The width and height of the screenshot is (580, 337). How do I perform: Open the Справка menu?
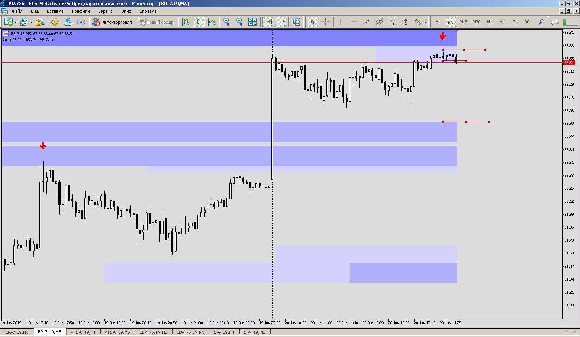click(148, 11)
